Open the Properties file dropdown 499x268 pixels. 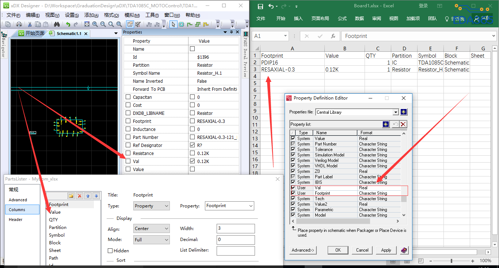pyautogui.click(x=395, y=112)
